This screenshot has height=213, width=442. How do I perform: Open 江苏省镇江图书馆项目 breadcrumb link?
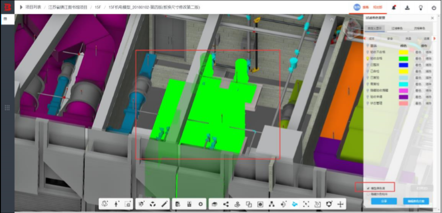[68, 8]
